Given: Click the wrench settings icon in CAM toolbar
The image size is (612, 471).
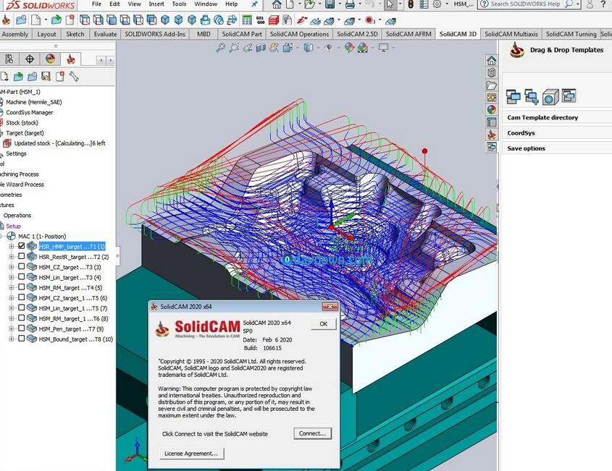Looking at the screenshot, I should tap(74, 77).
